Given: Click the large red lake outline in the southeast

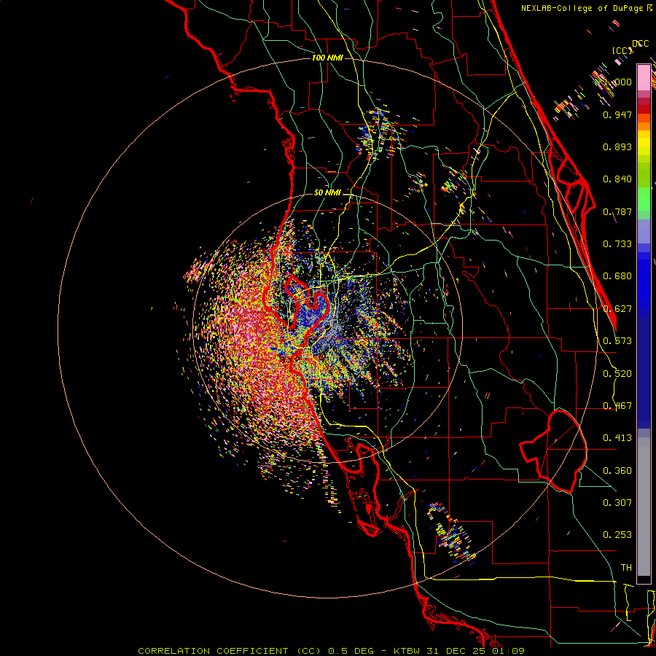Looking at the screenshot, I should click(x=553, y=451).
